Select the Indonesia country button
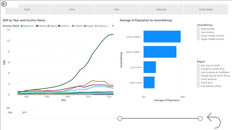 click(161, 9)
